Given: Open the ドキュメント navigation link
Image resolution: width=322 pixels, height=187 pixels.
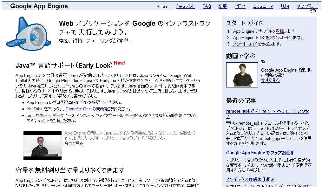Looking at the screenshot, I should tap(185, 6).
